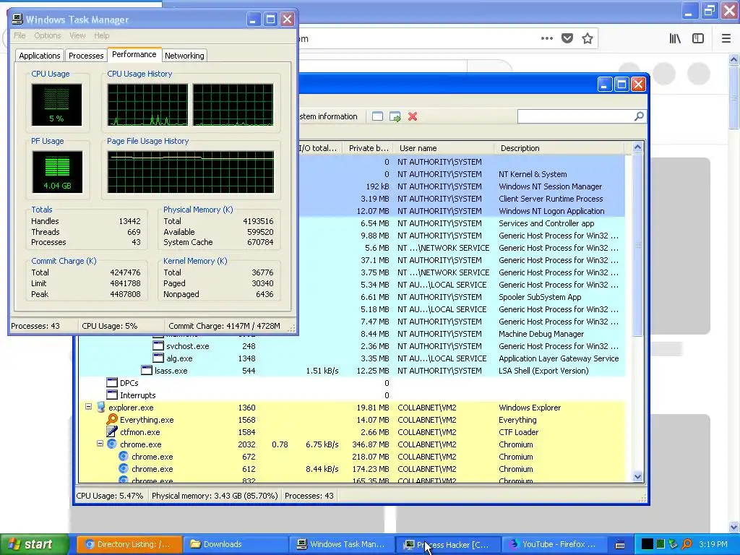Screen dimensions: 740x555
Task: Click the chrome.exe icon on PID 612 row
Action: [124, 468]
